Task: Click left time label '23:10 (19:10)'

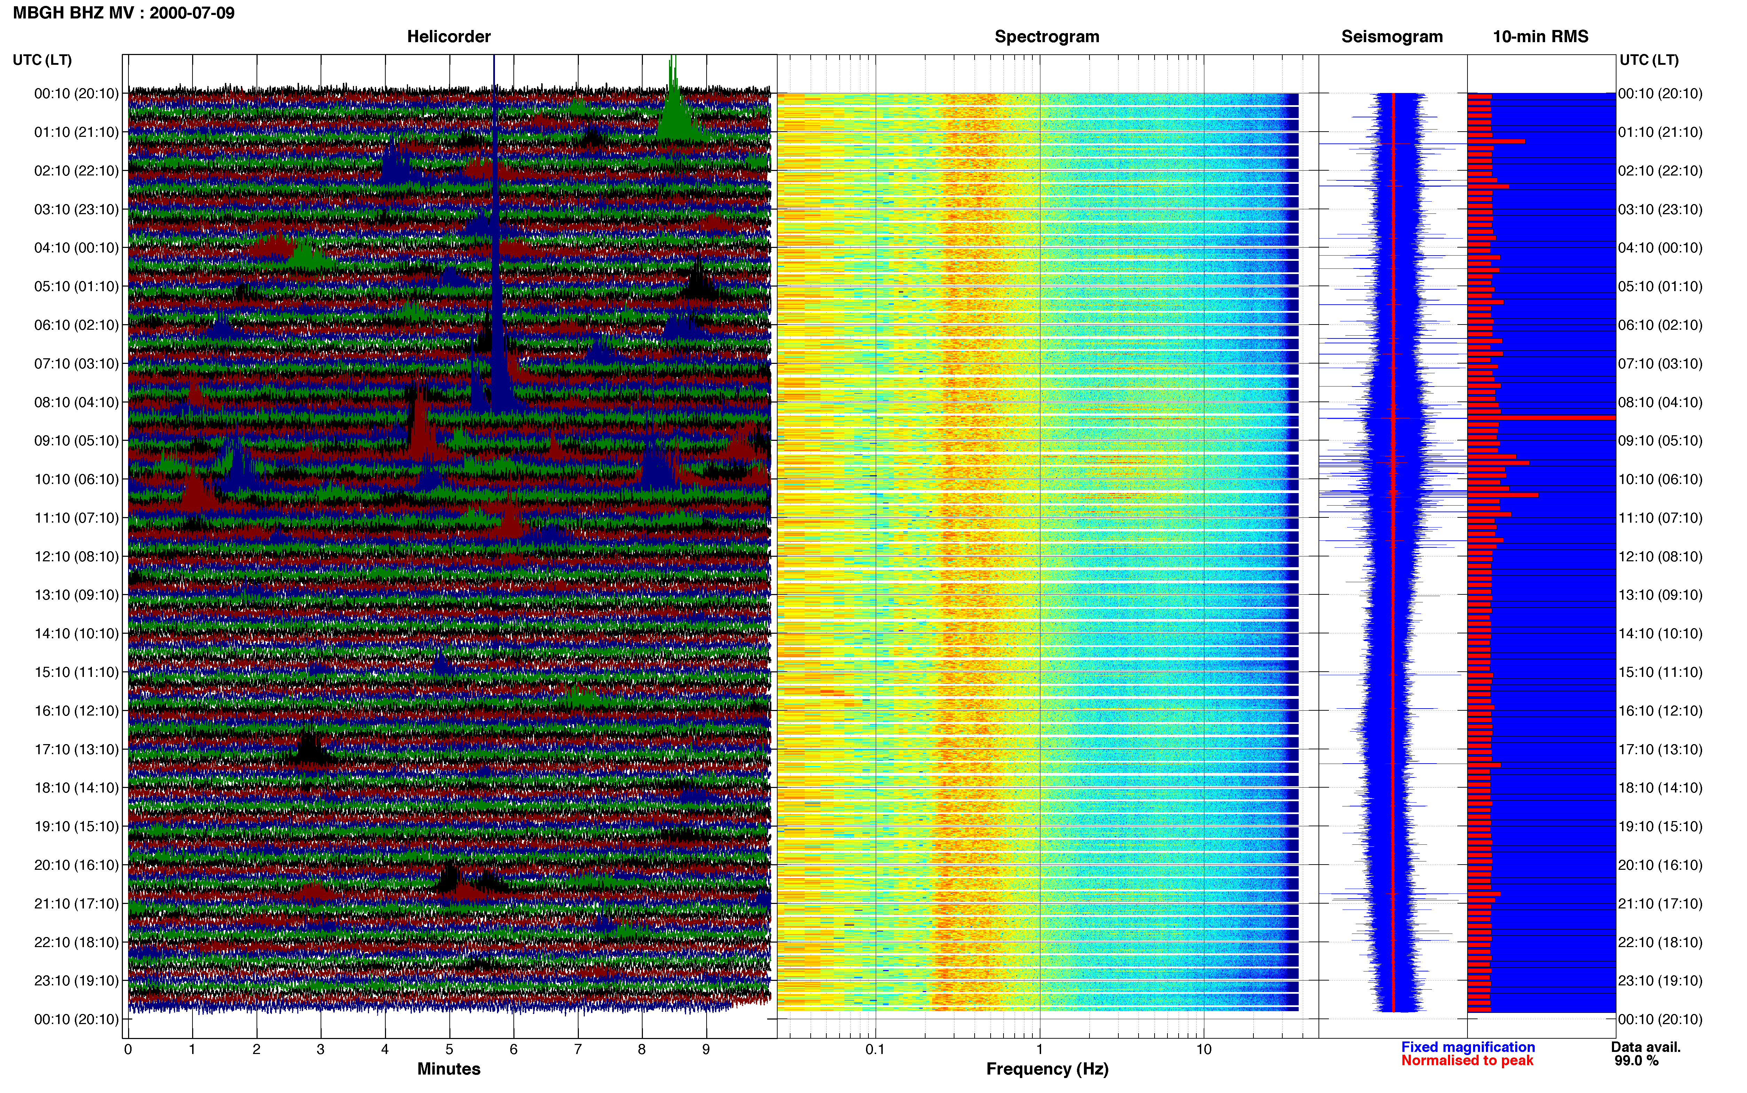Action: coord(77,981)
